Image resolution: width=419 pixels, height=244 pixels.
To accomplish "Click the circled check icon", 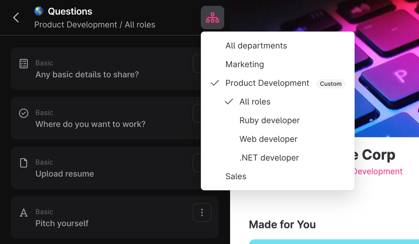I will pyautogui.click(x=23, y=113).
